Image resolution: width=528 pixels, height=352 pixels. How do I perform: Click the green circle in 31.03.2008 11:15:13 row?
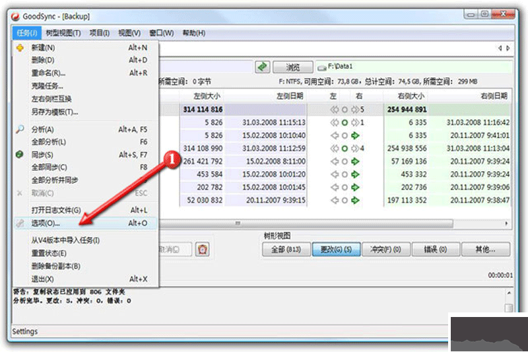click(345, 123)
